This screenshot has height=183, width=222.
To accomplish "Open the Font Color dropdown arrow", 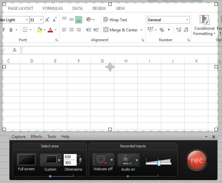I will (55, 30).
